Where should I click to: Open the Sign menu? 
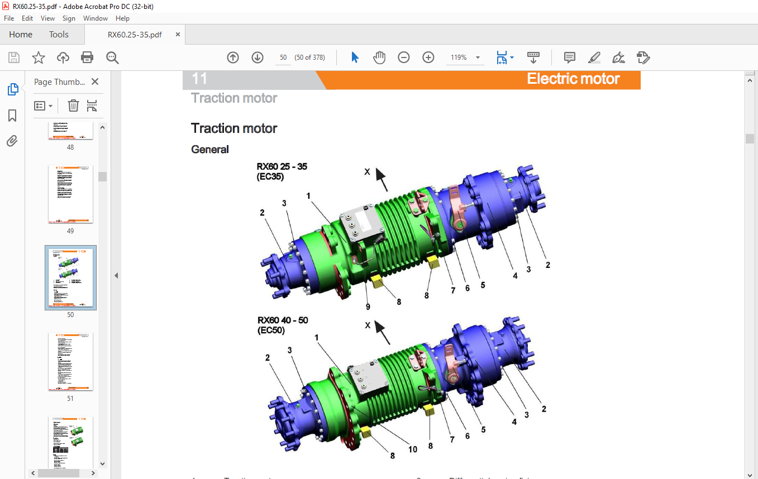coord(69,18)
